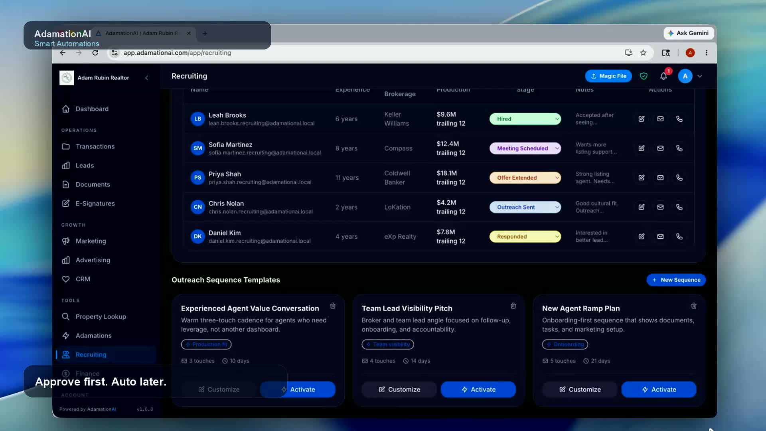Open Advertising in sidebar
Screen dimensions: 766x431
coord(106,260)
